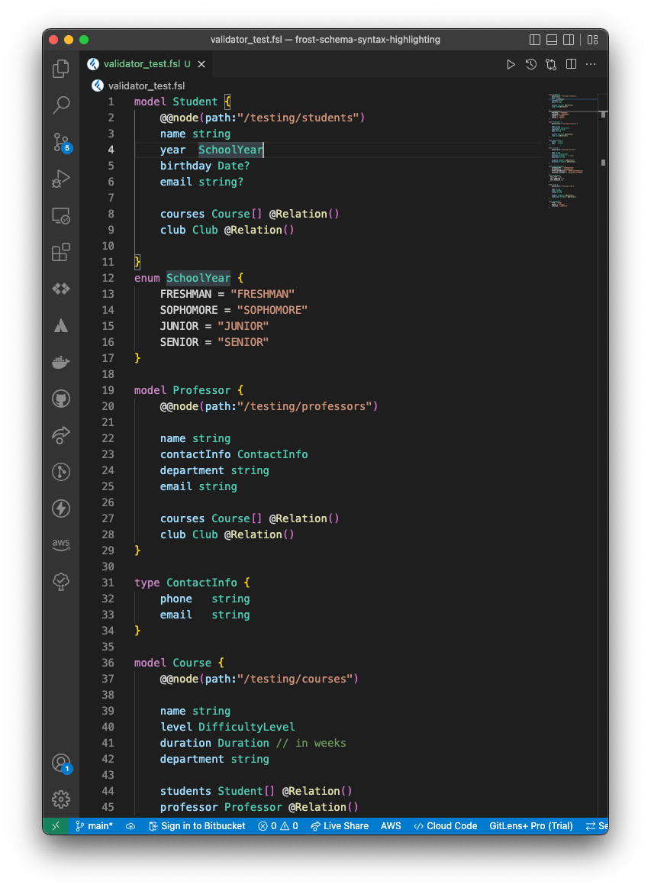This screenshot has height=891, width=651.
Task: Switch to the validator_test.fsl tab
Action: coord(140,64)
